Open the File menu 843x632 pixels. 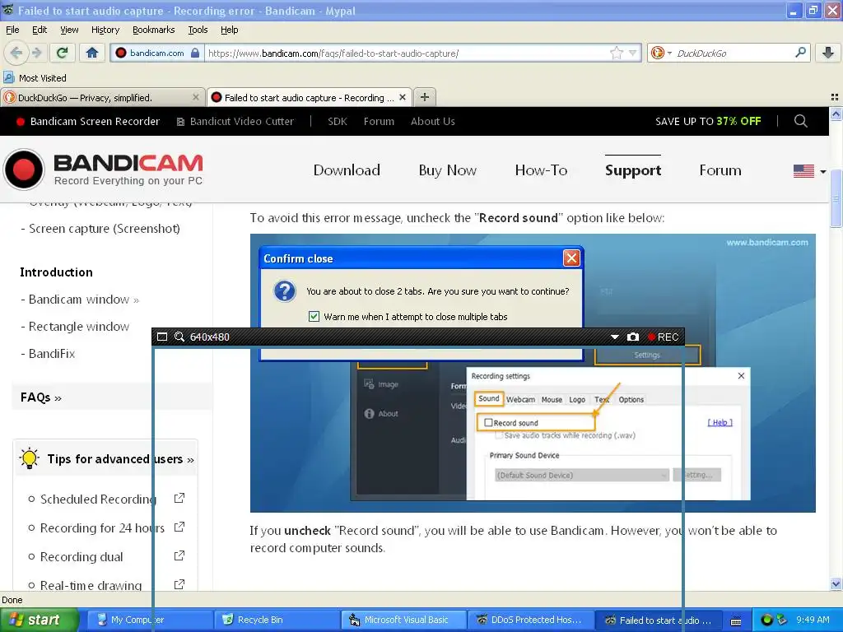point(12,30)
